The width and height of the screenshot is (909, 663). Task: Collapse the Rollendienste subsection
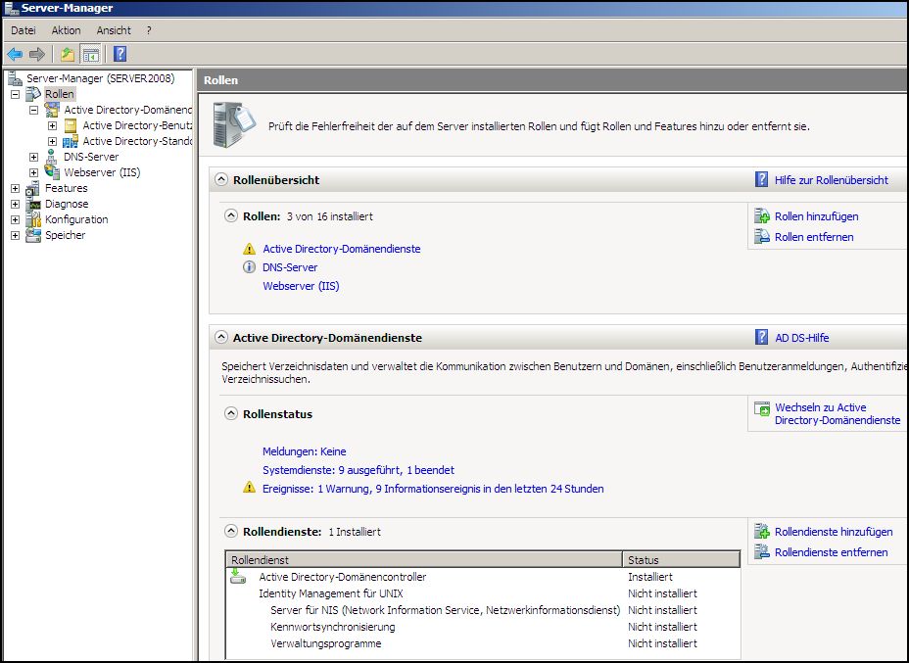[x=231, y=532]
